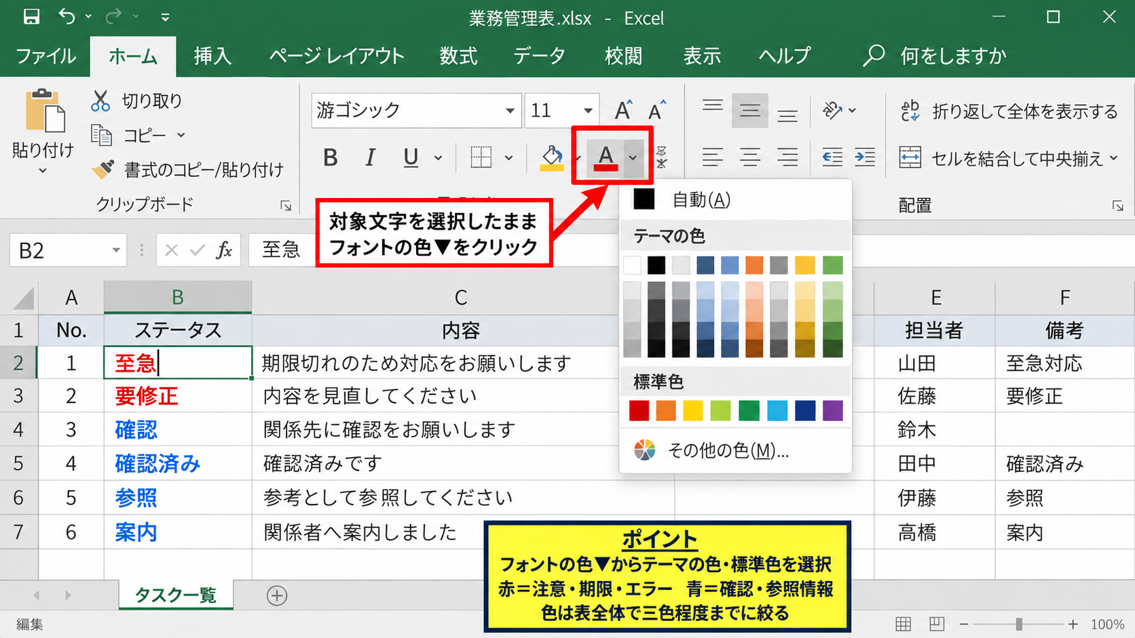Click 折り返して全体を表示する wrap text button
The height and width of the screenshot is (638, 1135).
tap(1009, 111)
